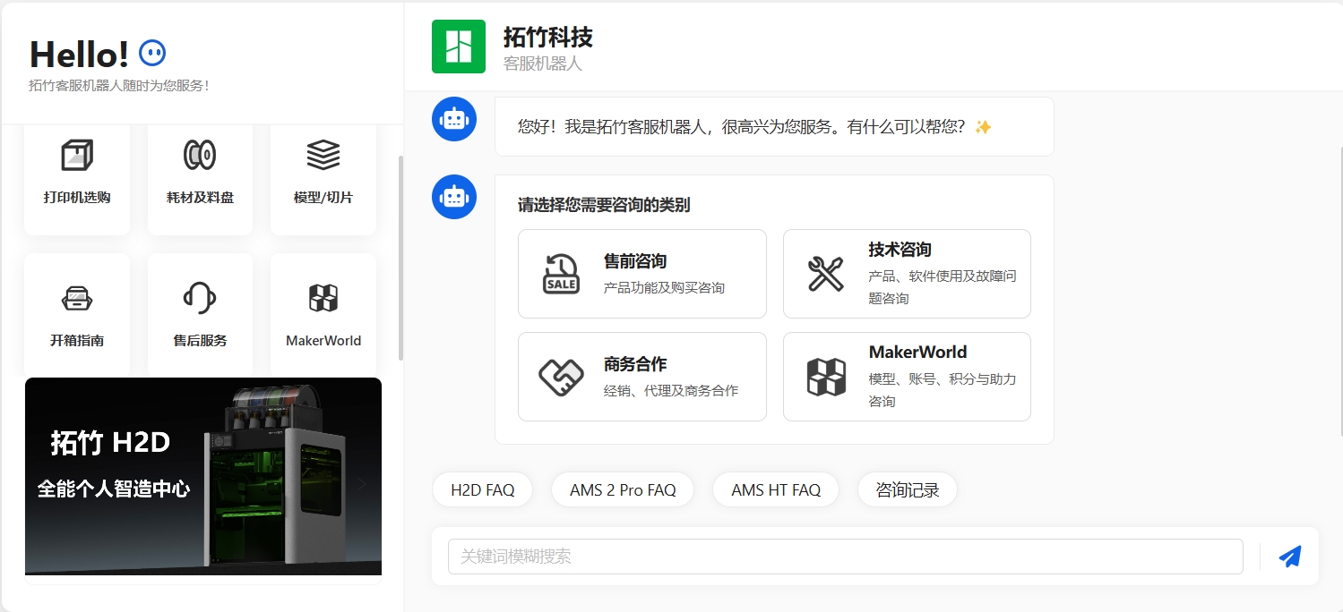
Task: Click the 打印机选购 cube icon
Action: point(77,155)
